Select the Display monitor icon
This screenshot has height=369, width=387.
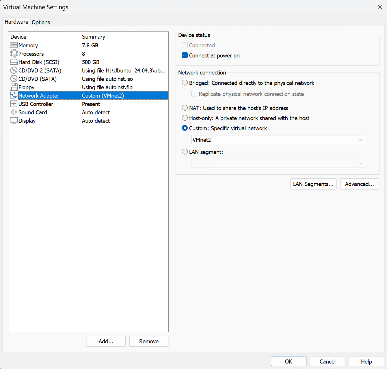click(14, 121)
